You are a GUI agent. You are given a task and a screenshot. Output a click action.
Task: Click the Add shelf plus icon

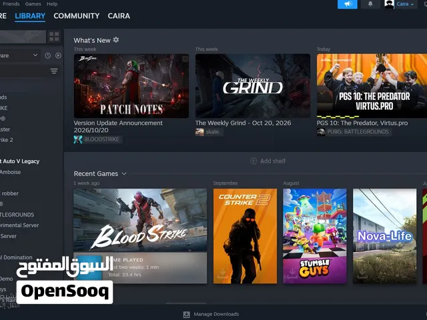[254, 161]
